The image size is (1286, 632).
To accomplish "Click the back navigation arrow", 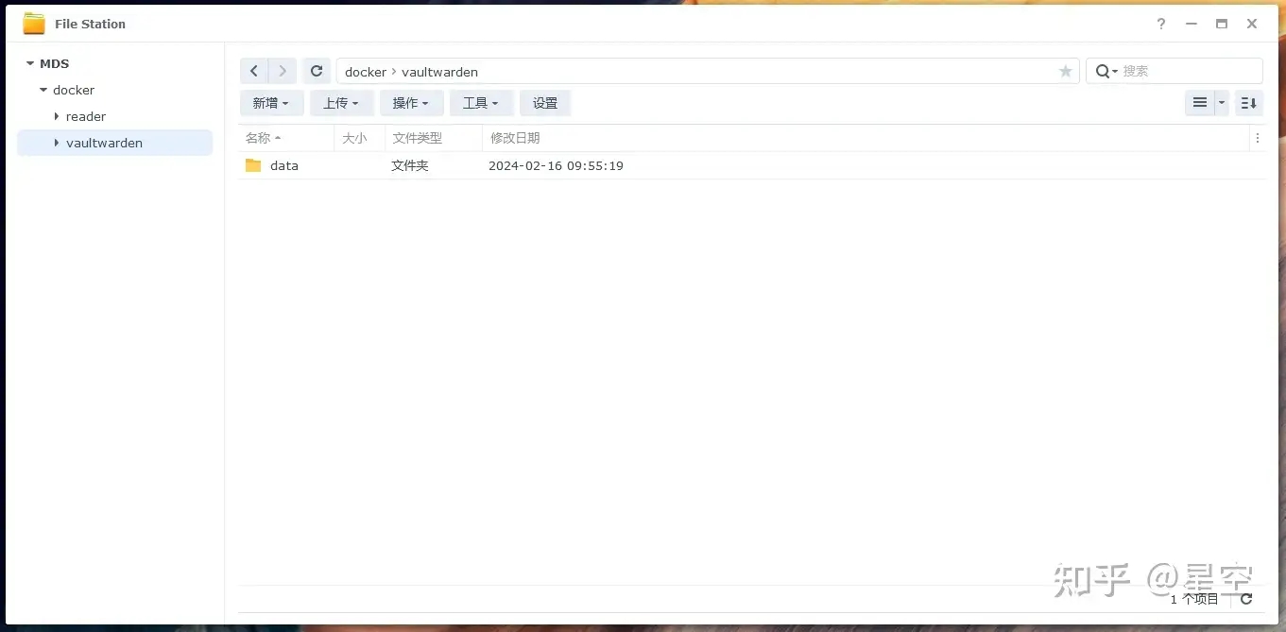I will (253, 72).
